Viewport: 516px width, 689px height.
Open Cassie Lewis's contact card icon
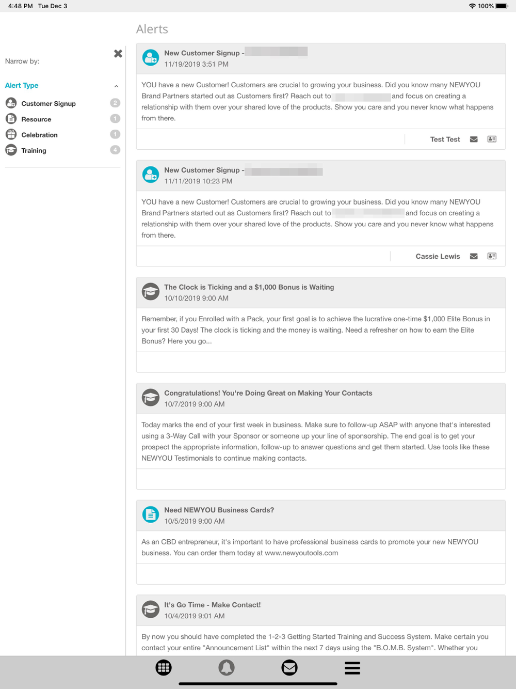492,256
